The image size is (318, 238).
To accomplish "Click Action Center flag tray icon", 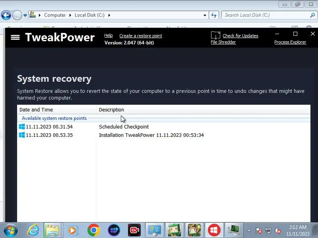I will (x=259, y=230).
